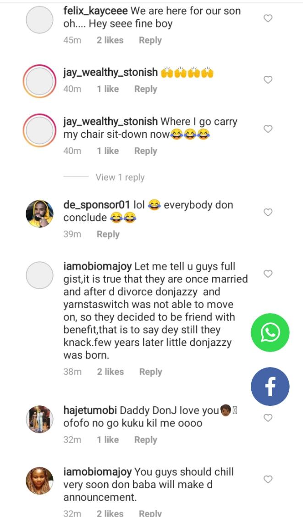Open hajetumobi's profile picture

40,419
